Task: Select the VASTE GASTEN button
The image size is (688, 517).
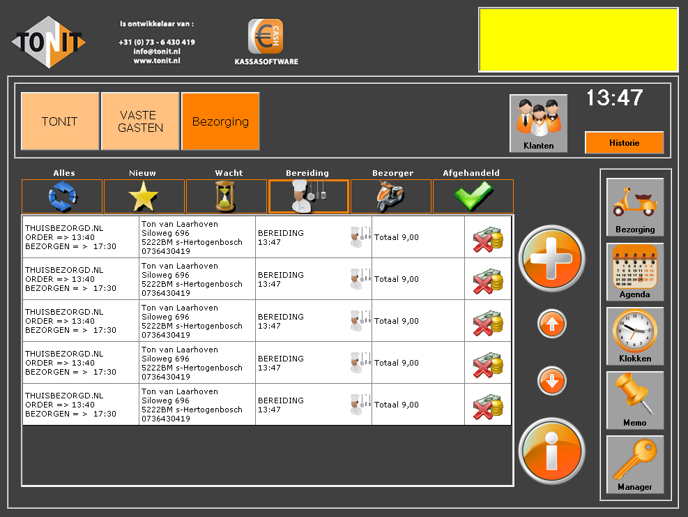Action: pos(141,121)
